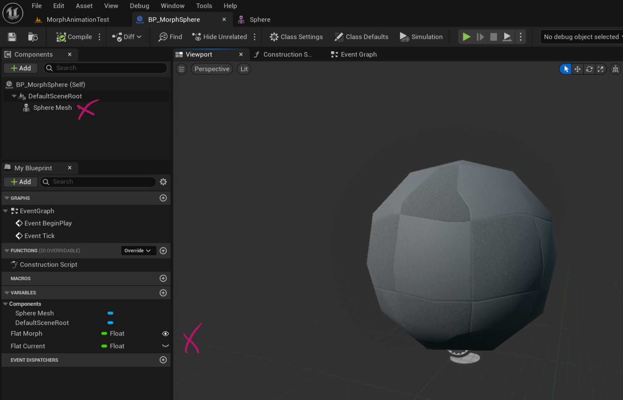Click the Compile button icon

point(62,37)
